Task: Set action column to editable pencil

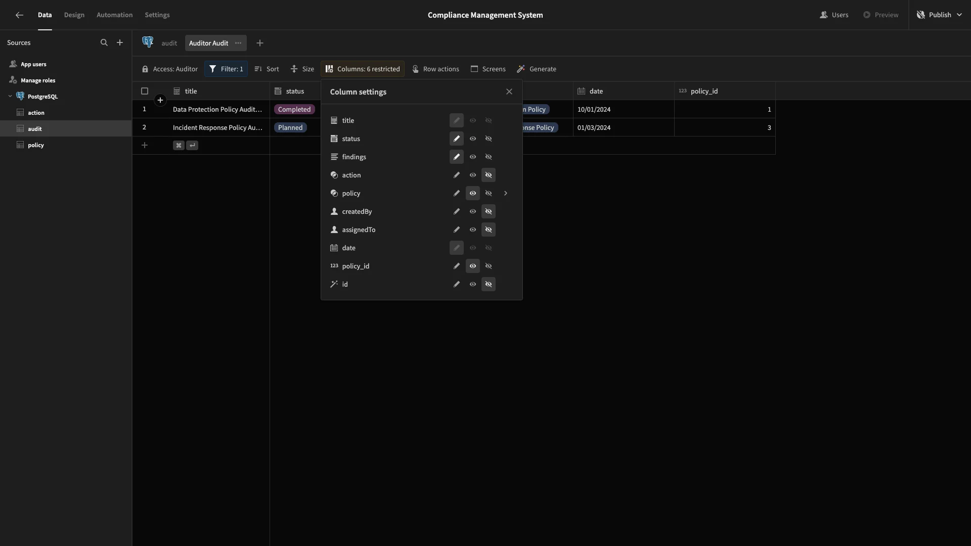Action: point(457,175)
